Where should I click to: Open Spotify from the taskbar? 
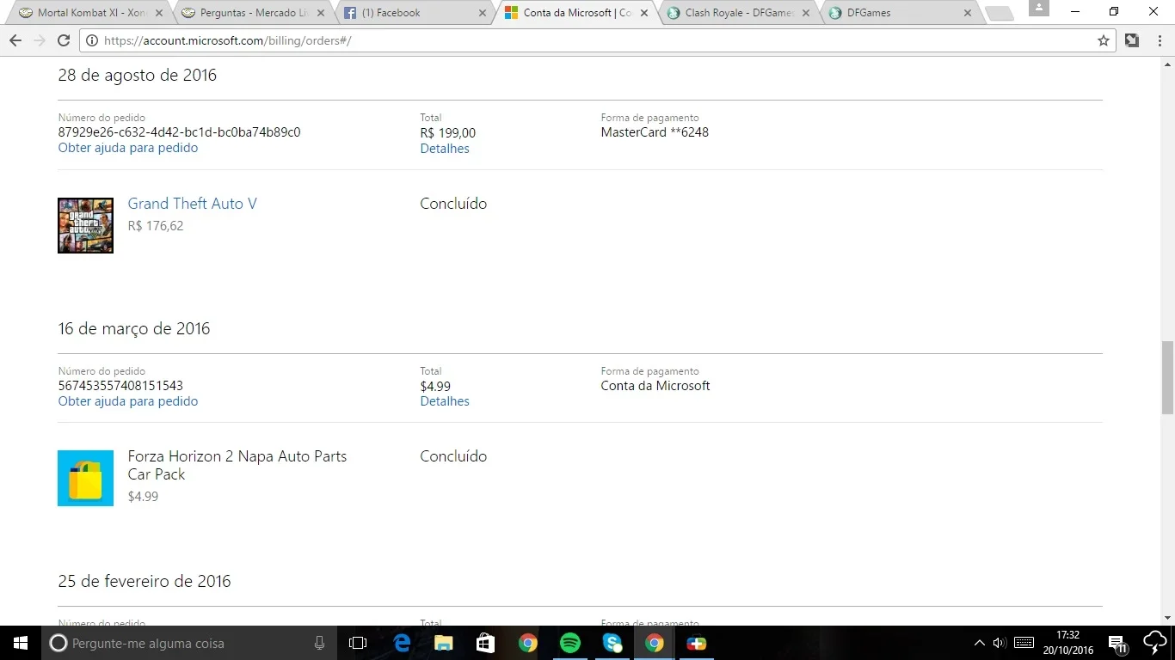coord(570,643)
